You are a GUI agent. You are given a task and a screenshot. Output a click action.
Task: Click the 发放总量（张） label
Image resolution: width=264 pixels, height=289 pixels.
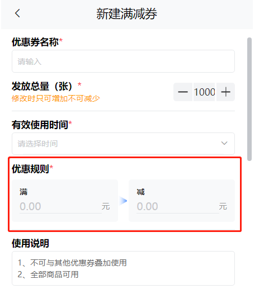click(42, 86)
